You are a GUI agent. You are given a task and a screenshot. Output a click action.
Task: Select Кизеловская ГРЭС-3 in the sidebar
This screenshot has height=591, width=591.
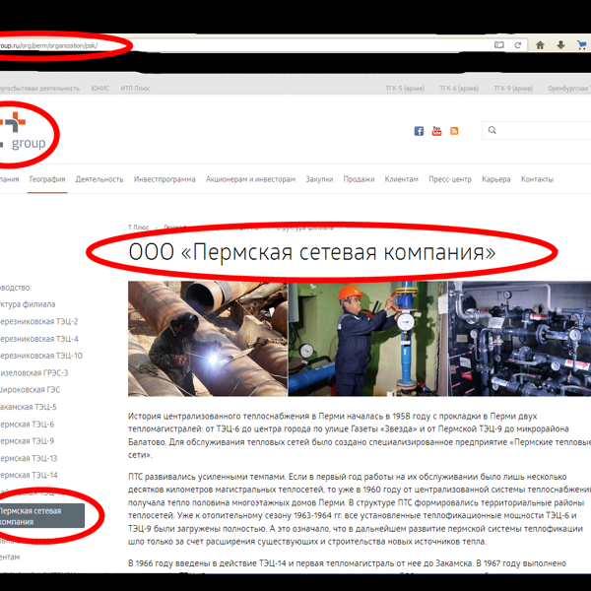33,372
